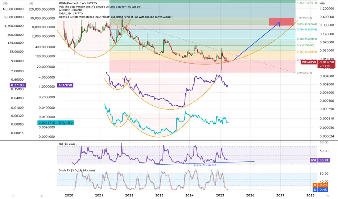Click the 0.600000 right price scale value
The height and width of the screenshot is (199, 338).
pos(327,17)
